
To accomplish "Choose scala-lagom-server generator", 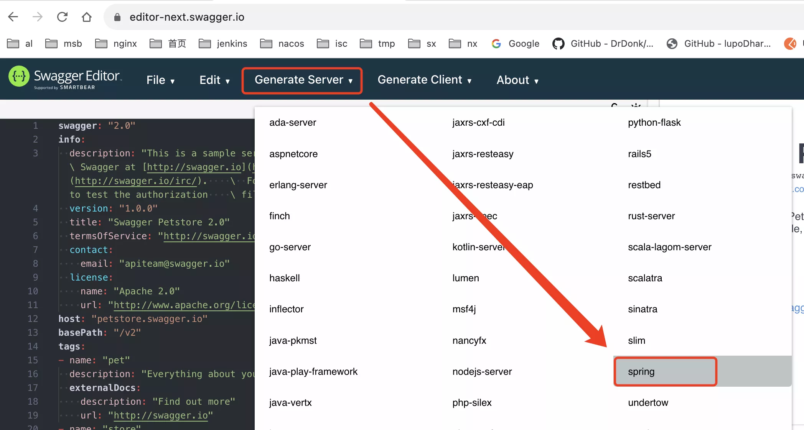I will point(670,247).
